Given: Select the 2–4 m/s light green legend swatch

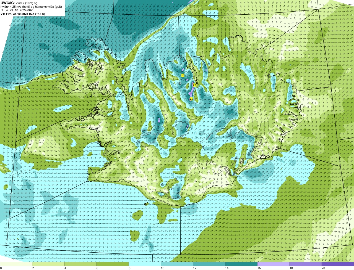Looking at the screenshot, I should tap(48, 264).
